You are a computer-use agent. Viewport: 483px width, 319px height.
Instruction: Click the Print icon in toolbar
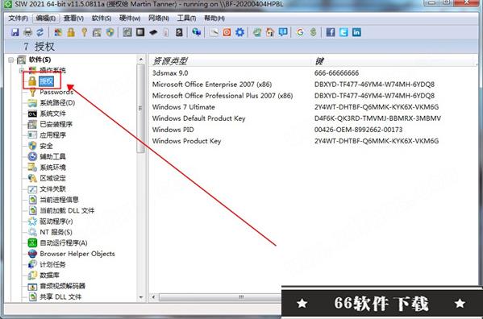click(27, 32)
